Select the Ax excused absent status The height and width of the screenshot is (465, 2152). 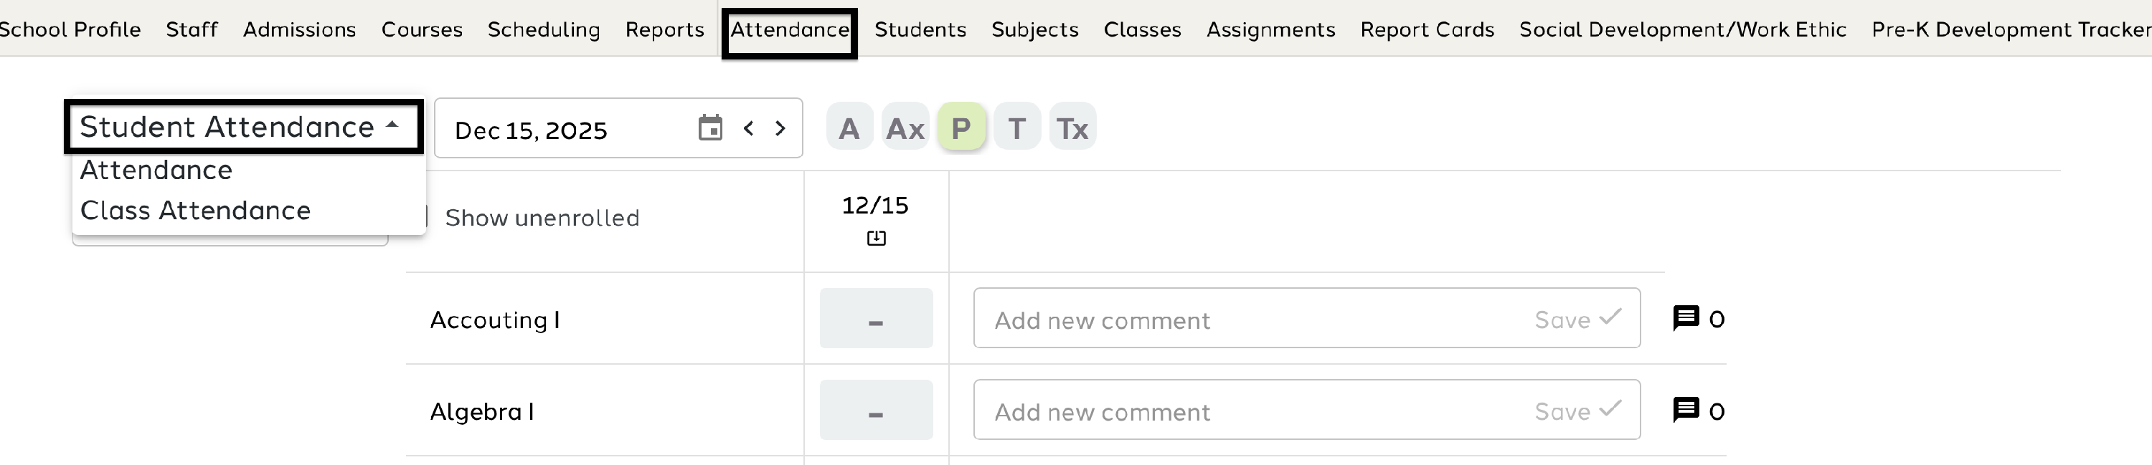[x=905, y=128]
